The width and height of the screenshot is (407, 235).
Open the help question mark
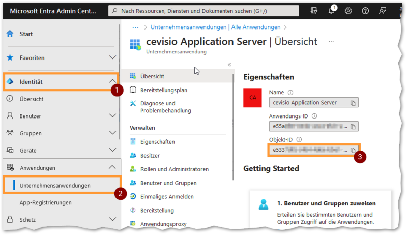pos(365,11)
